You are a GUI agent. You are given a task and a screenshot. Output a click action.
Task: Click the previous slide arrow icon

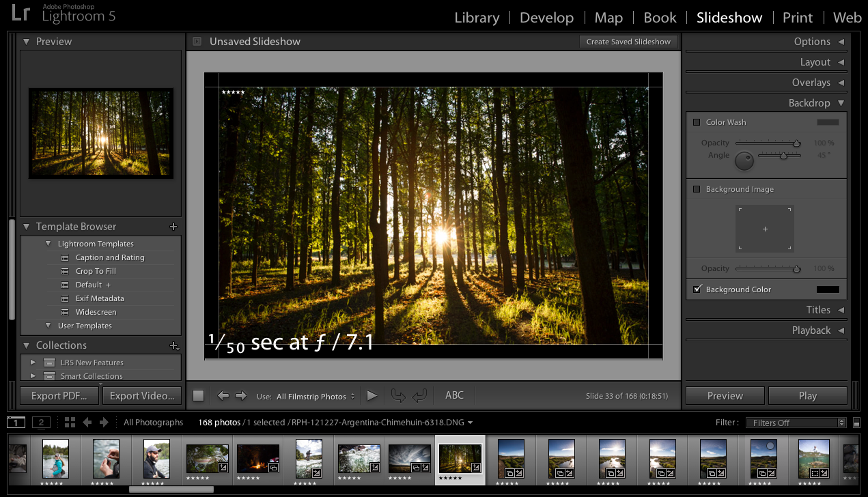point(223,395)
